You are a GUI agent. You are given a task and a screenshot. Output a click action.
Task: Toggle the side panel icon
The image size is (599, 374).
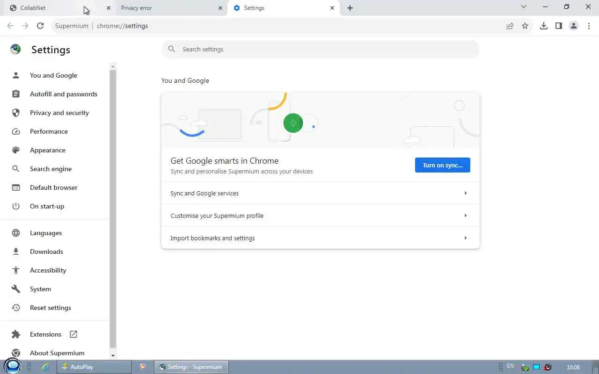point(559,26)
